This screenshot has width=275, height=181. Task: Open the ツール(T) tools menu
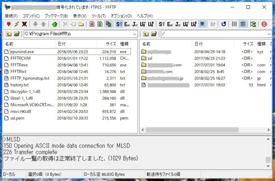[x=98, y=16]
